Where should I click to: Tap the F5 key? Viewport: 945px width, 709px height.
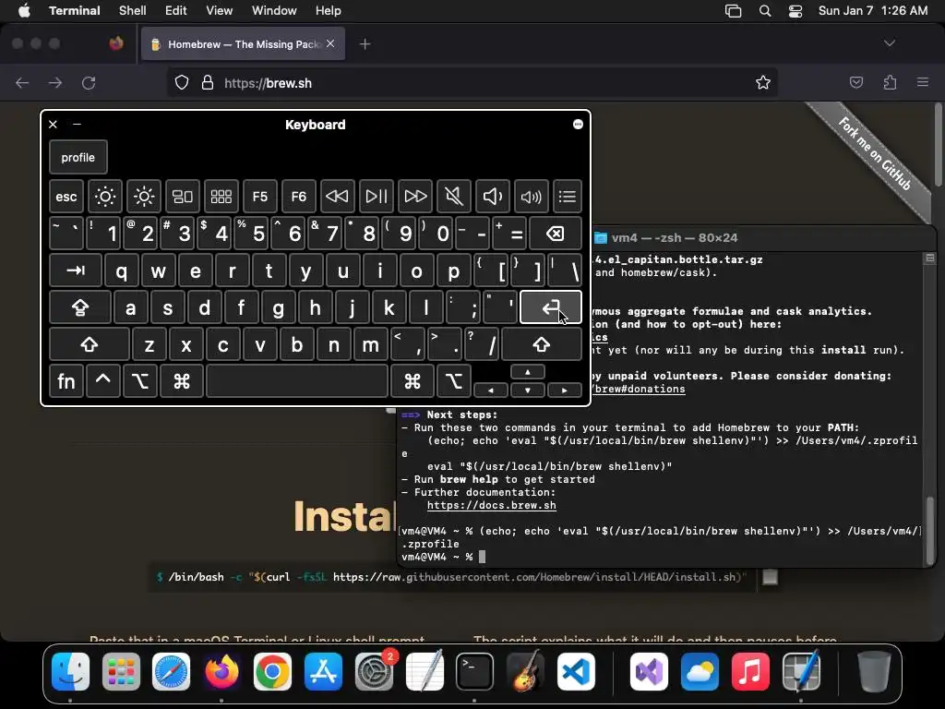[x=259, y=197]
